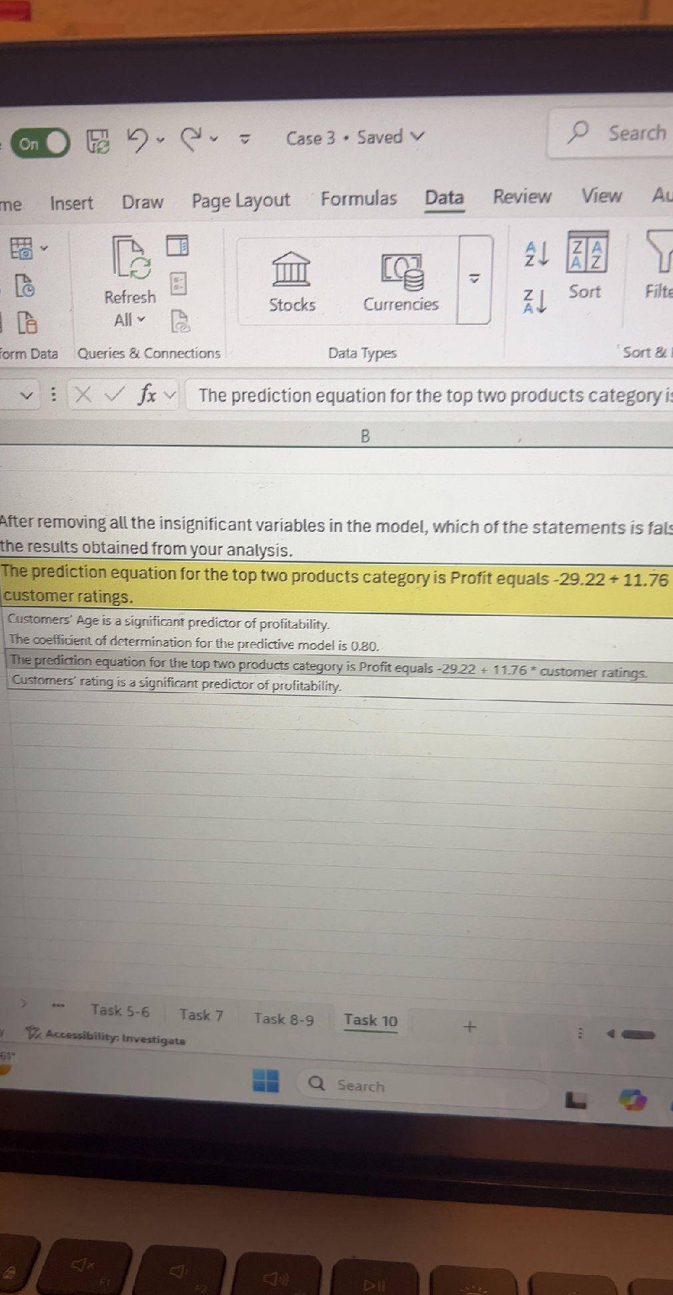Open the Case 3 Saved file dropdown
Screen dimensions: 673x1295
click(355, 138)
